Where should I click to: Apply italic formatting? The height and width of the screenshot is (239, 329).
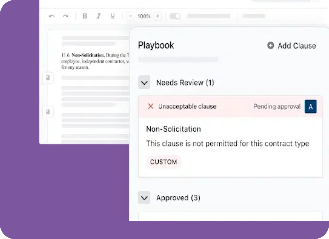pyautogui.click(x=98, y=16)
